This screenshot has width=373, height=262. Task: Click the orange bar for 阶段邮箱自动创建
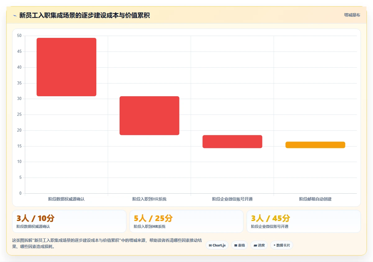[x=315, y=145]
